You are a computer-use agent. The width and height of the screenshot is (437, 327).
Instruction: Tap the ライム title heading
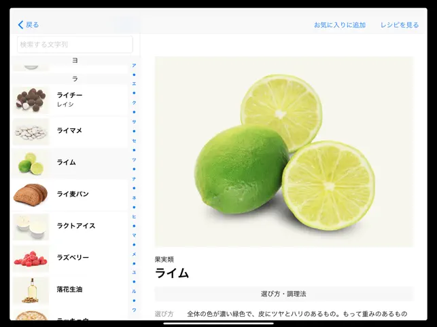coord(172,273)
